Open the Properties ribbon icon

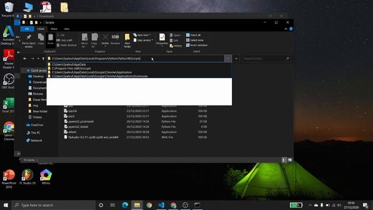[x=162, y=40]
